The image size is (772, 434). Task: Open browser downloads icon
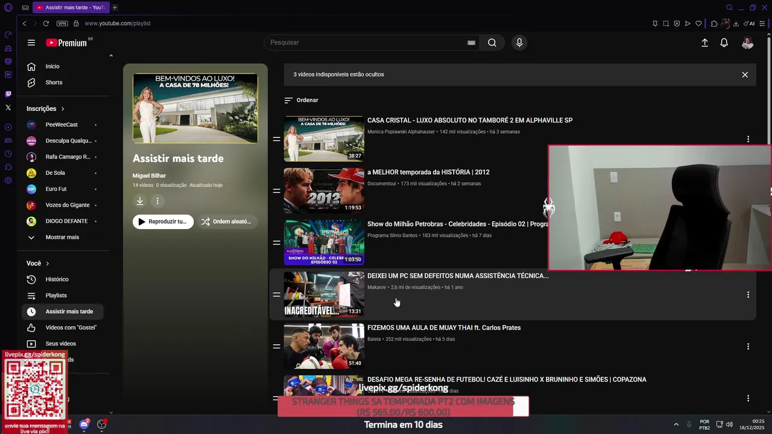(736, 24)
